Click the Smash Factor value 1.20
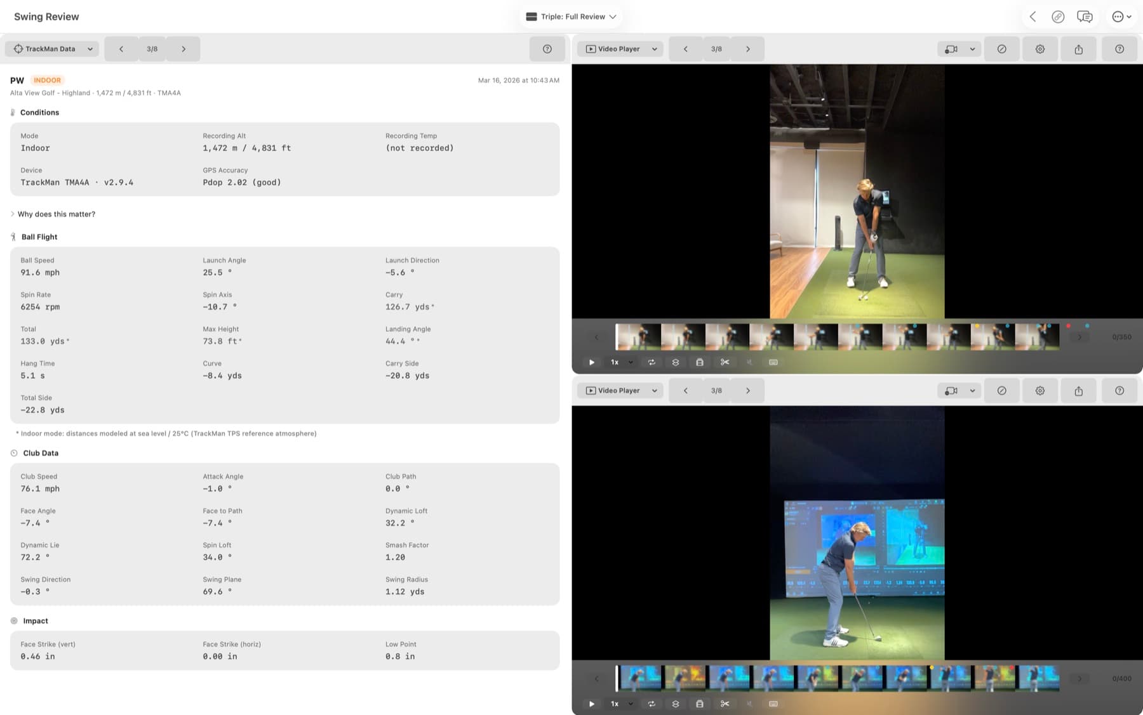Image resolution: width=1143 pixels, height=715 pixels. pyautogui.click(x=395, y=558)
